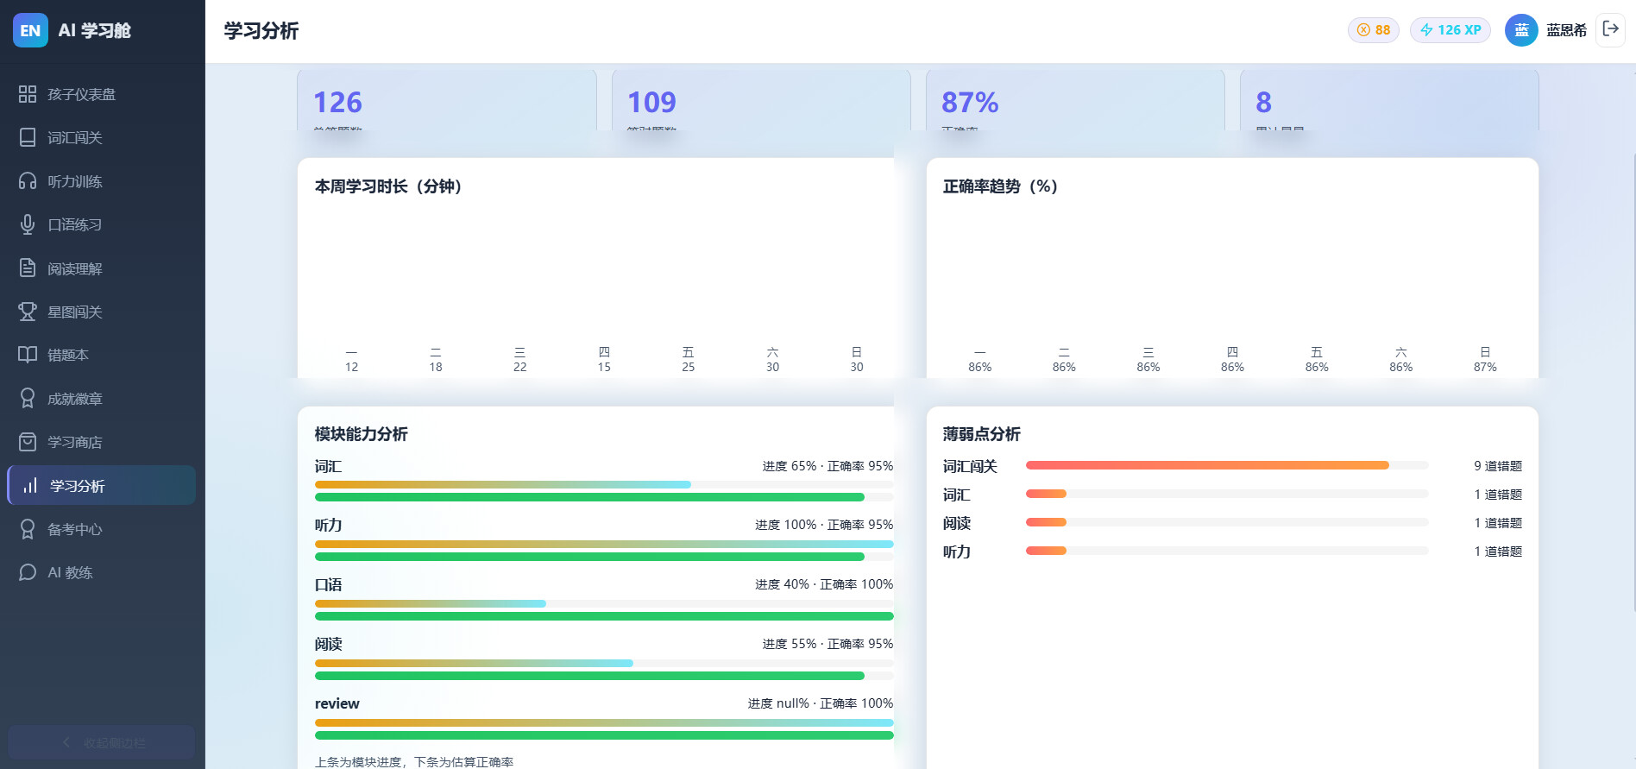Click the logout arrow icon
The width and height of the screenshot is (1636, 769).
click(1610, 29)
